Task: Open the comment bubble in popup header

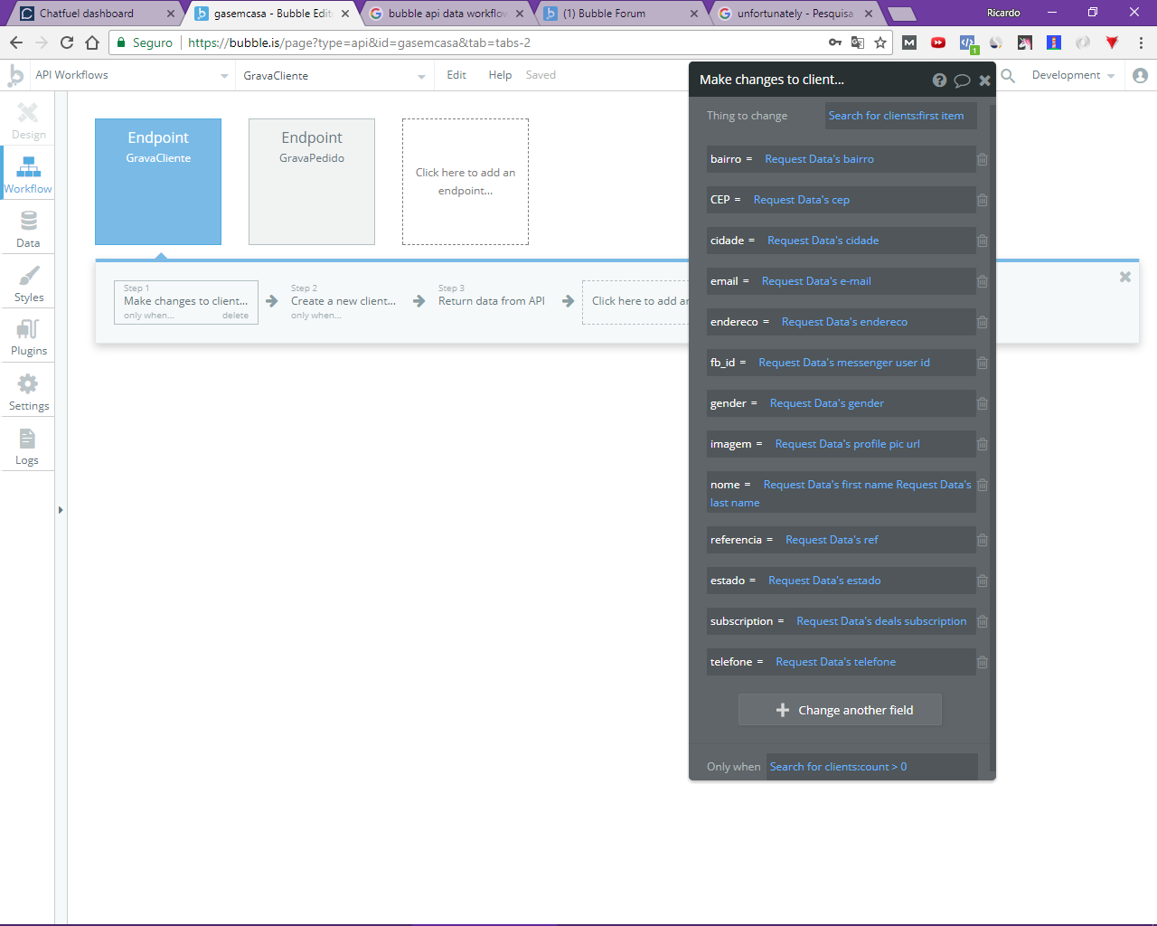Action: pos(963,80)
